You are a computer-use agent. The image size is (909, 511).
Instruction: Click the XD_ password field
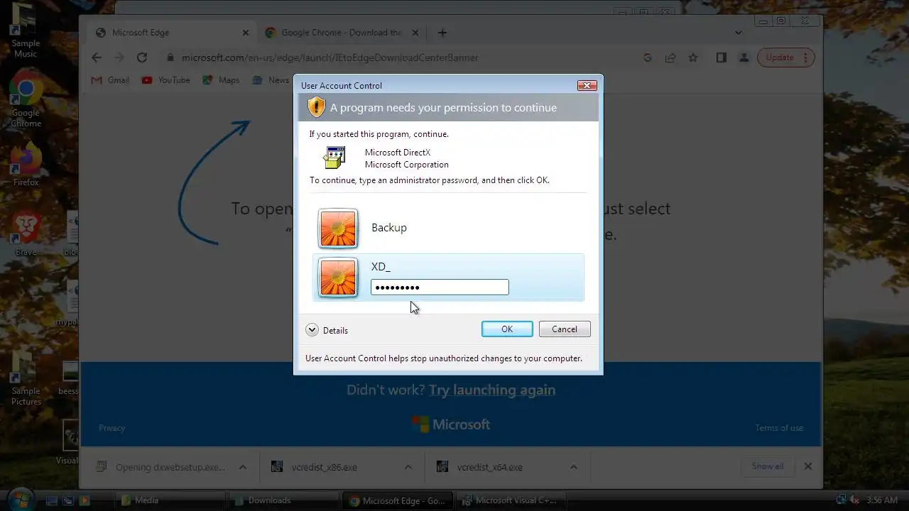point(440,287)
